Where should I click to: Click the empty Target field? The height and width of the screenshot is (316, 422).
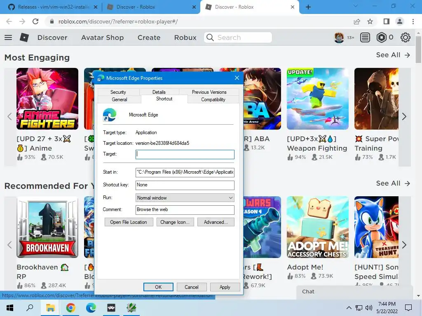pyautogui.click(x=185, y=154)
